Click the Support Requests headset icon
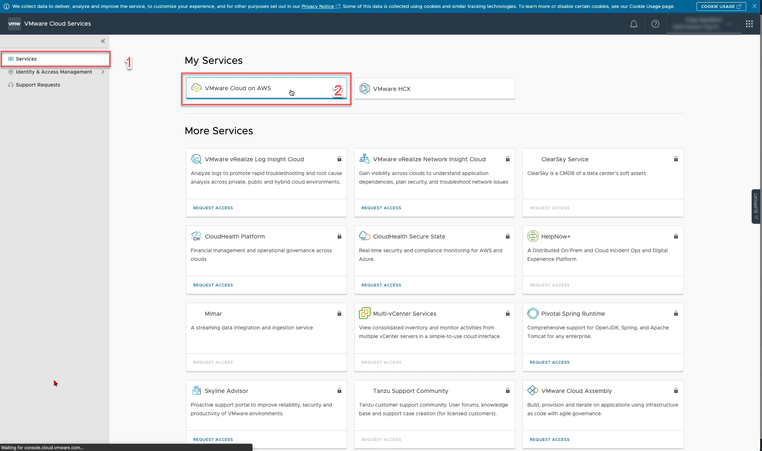 tap(11, 85)
